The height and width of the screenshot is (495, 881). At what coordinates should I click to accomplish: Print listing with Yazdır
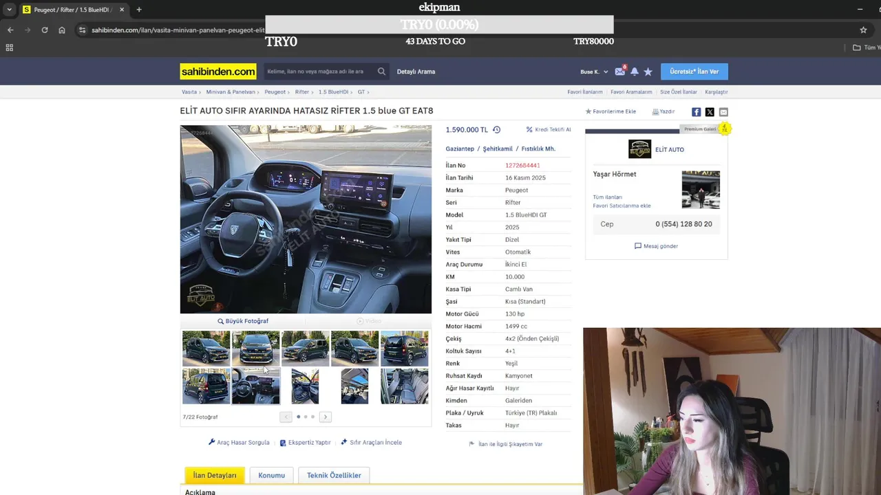664,111
